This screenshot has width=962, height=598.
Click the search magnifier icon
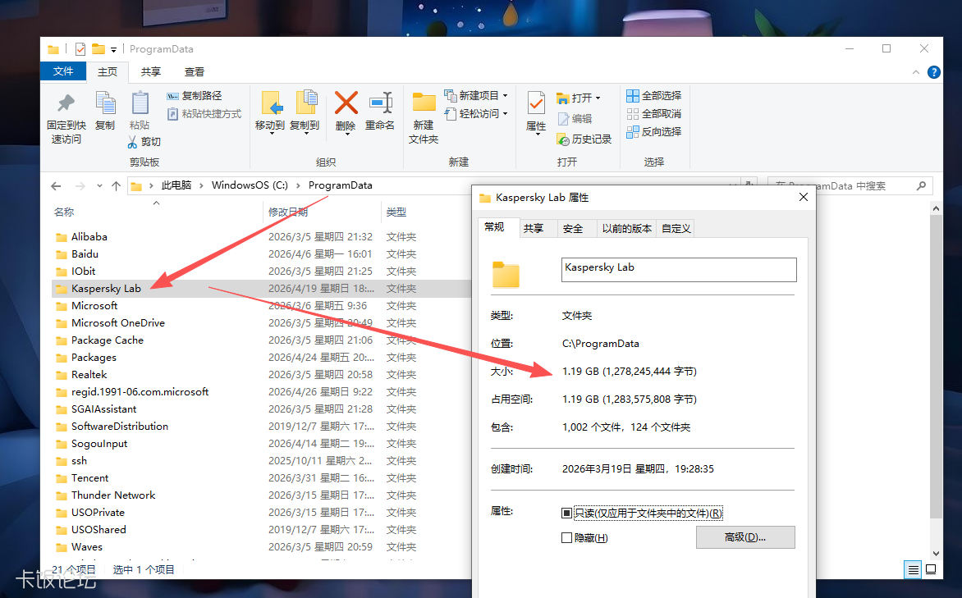pyautogui.click(x=921, y=186)
